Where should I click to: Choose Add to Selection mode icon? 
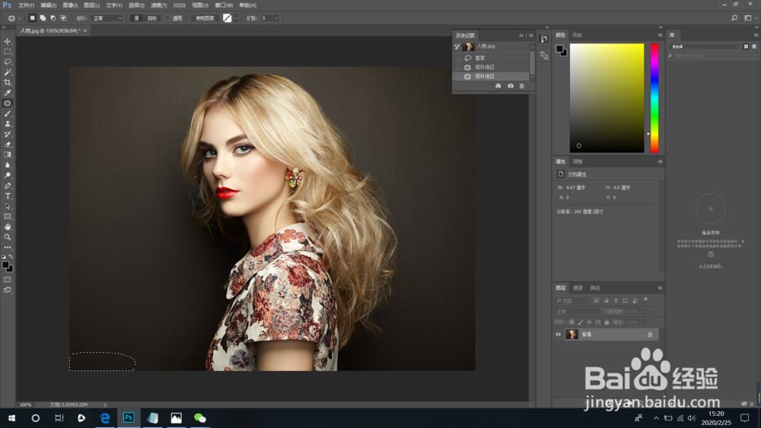pyautogui.click(x=43, y=18)
